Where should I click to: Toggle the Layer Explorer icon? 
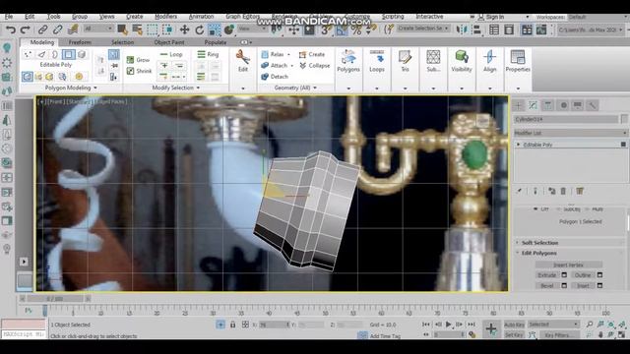[509, 29]
